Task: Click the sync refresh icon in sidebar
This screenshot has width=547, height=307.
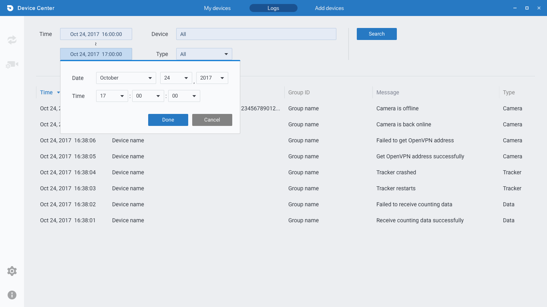Action: click(12, 40)
